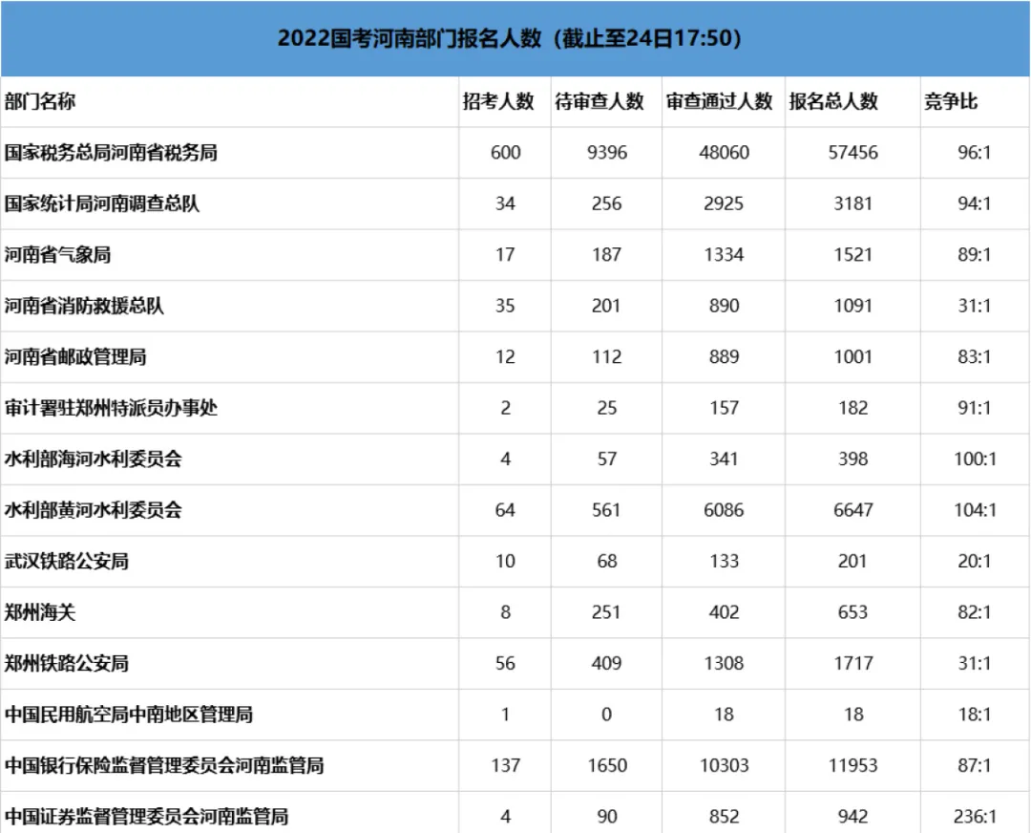Click the total 1091 cell
The height and width of the screenshot is (833, 1031).
[852, 306]
